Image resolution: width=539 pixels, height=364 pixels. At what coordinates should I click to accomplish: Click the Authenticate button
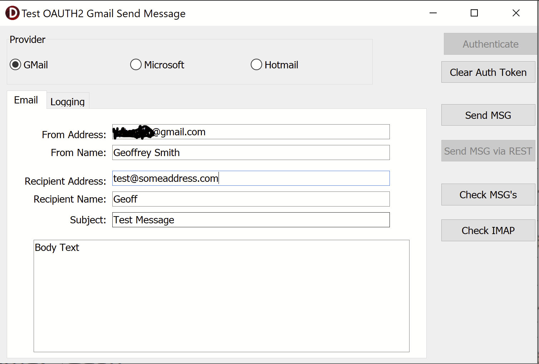[490, 44]
